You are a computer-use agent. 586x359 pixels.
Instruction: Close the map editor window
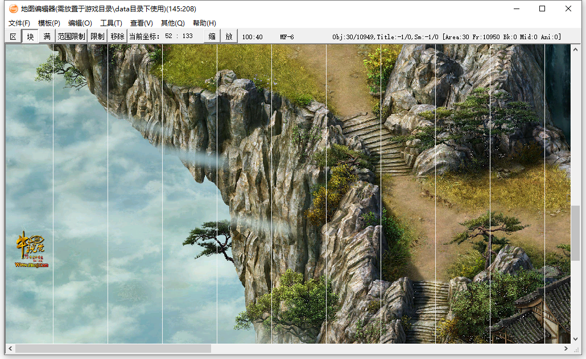point(568,9)
